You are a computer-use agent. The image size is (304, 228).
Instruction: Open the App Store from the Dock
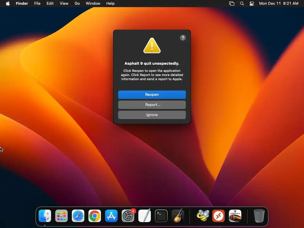pyautogui.click(x=111, y=216)
